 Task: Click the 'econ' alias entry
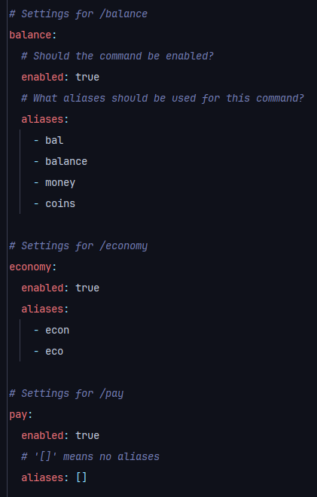[57, 330]
